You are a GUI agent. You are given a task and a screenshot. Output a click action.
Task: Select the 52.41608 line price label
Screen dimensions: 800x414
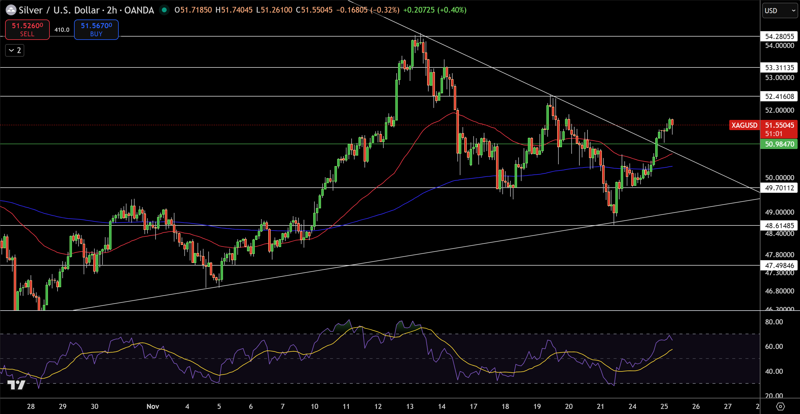coord(779,96)
